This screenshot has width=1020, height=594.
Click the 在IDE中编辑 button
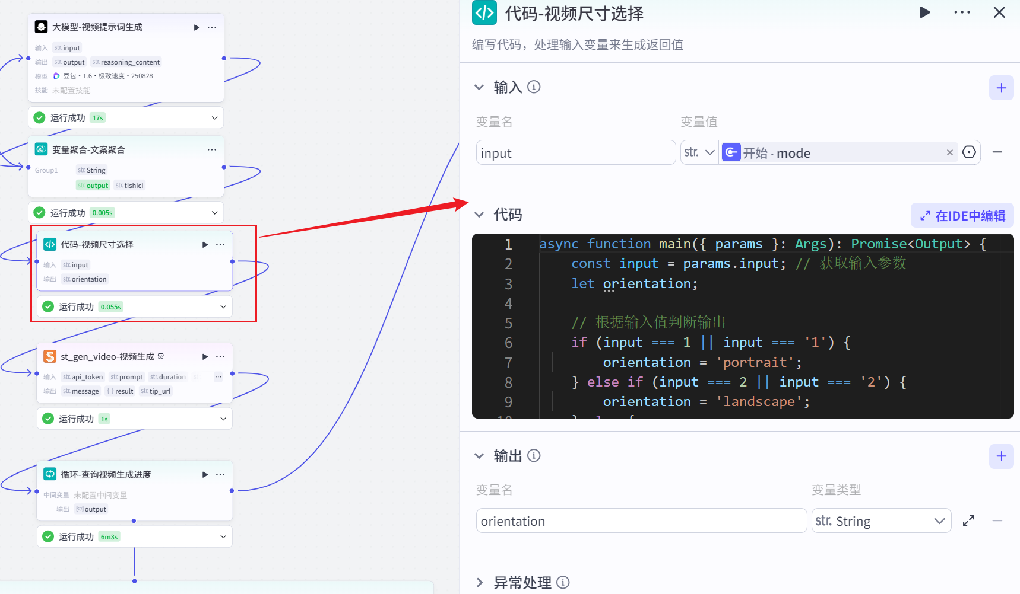(x=962, y=215)
